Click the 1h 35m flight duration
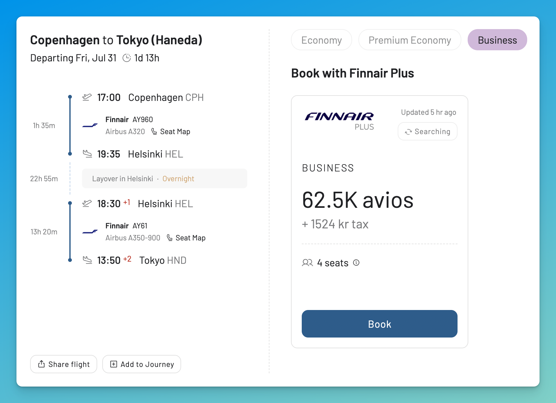 click(x=44, y=126)
